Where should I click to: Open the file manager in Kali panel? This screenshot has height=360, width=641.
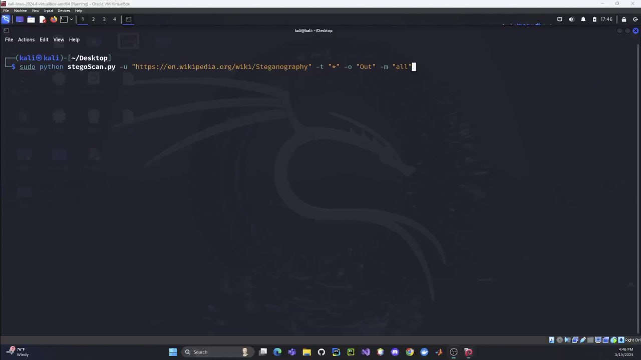[x=31, y=19]
